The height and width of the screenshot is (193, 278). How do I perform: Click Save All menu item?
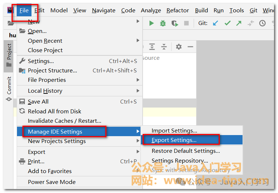[80, 102]
